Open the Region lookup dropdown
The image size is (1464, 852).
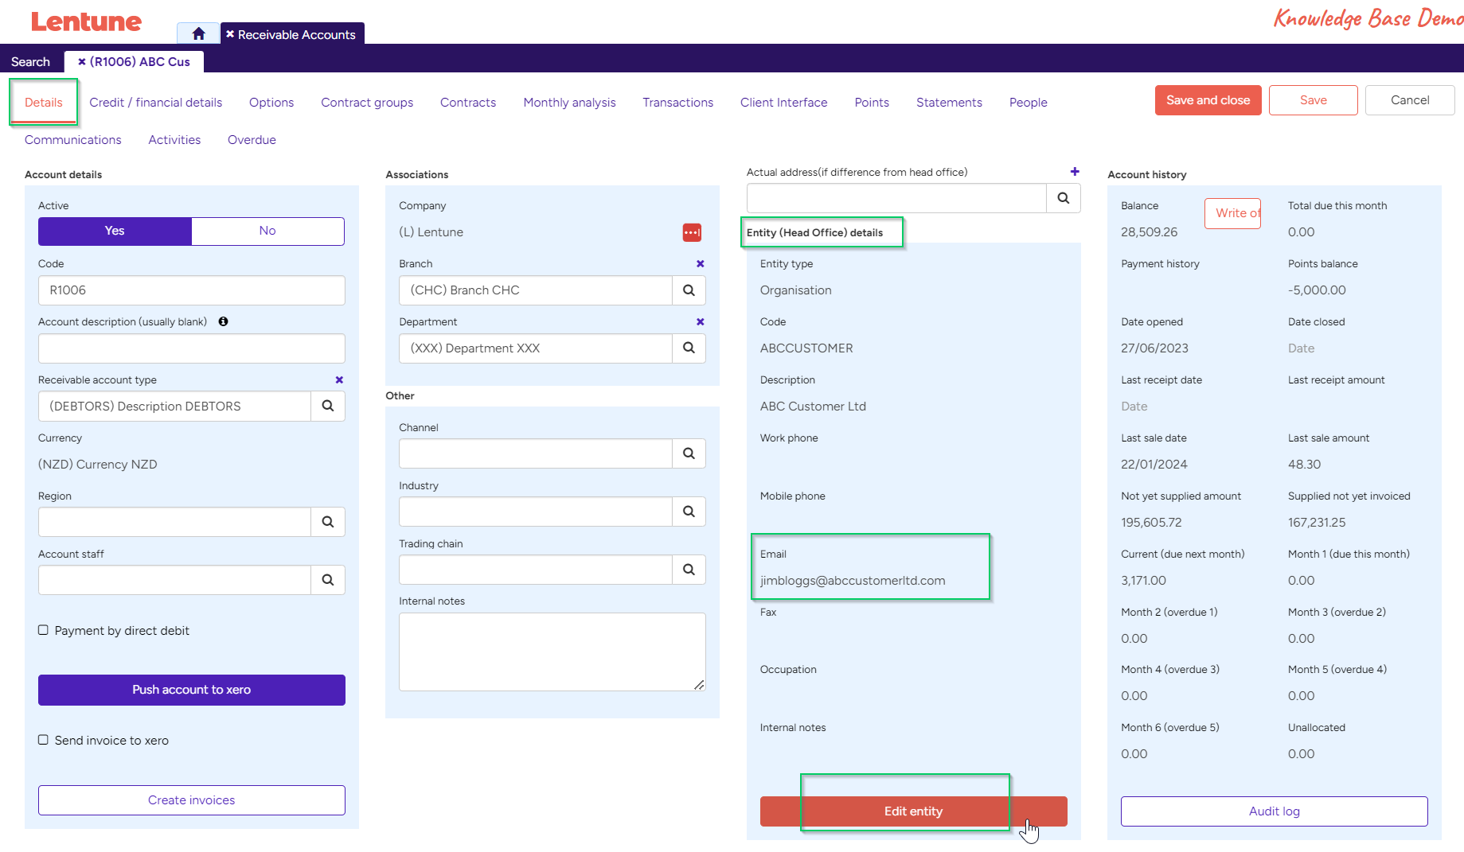(327, 522)
